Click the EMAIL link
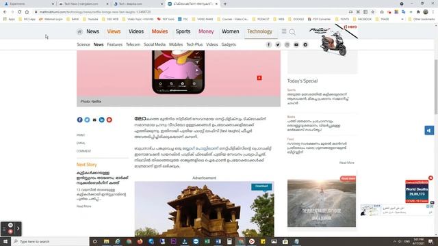The image size is (438, 246). click(x=81, y=143)
